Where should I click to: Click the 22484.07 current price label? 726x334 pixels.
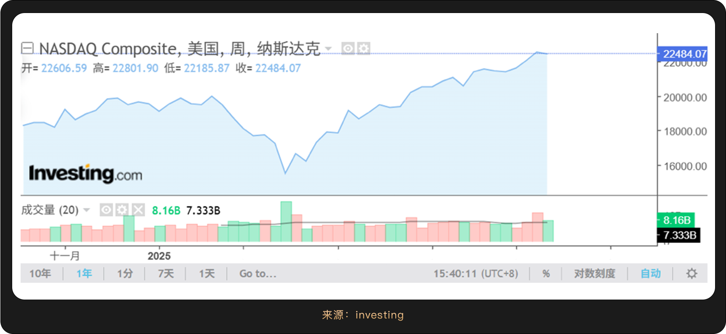click(684, 54)
